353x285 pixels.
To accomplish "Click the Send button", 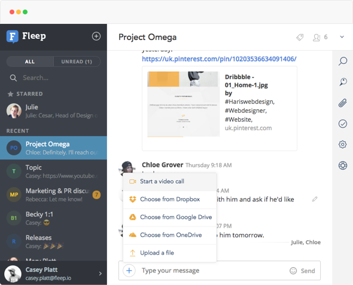I will [x=308, y=271].
